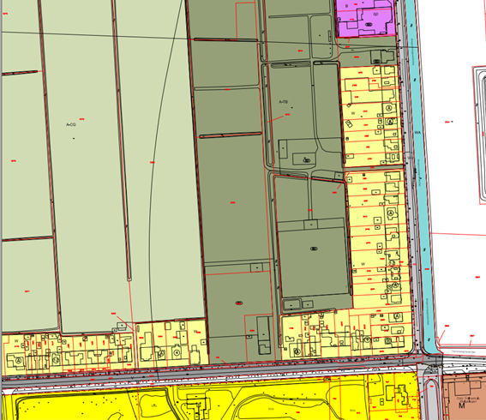The width and height of the screenshot is (486, 420).
Task: Click the A-CG label in light green field
Action: pos(70,124)
